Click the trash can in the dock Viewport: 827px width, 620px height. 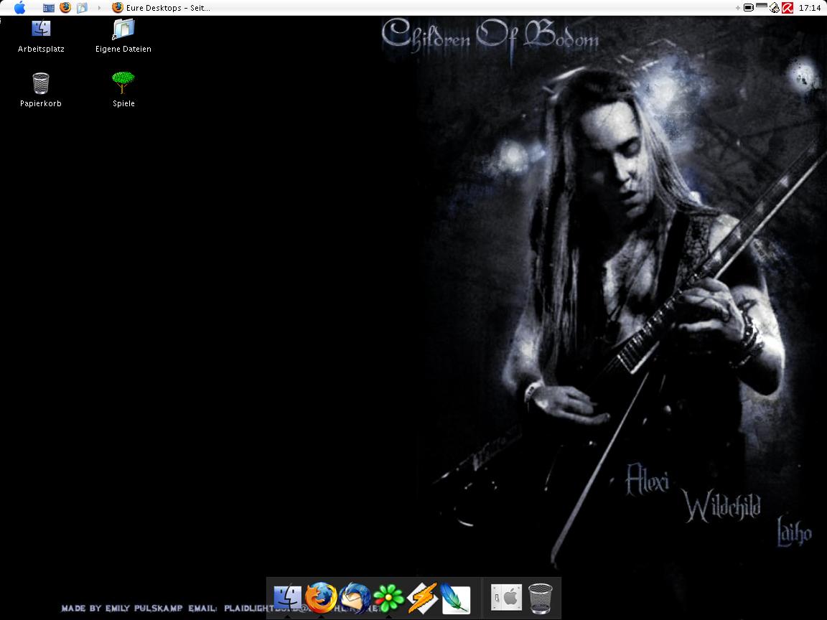pyautogui.click(x=541, y=598)
